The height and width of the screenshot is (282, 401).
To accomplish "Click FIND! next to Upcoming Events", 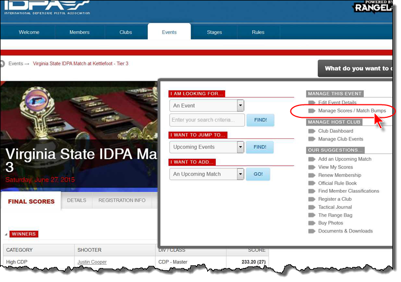I will pos(260,147).
